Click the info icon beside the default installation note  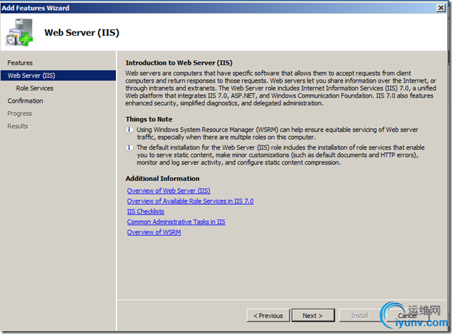(x=129, y=148)
